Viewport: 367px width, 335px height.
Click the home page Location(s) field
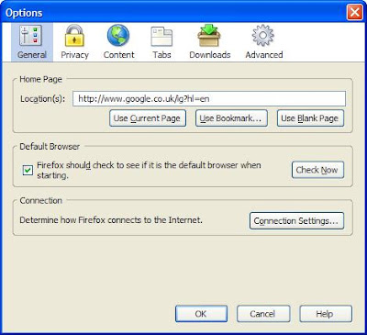pyautogui.click(x=209, y=98)
